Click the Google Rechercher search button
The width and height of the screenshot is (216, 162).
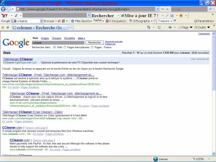click(x=94, y=43)
